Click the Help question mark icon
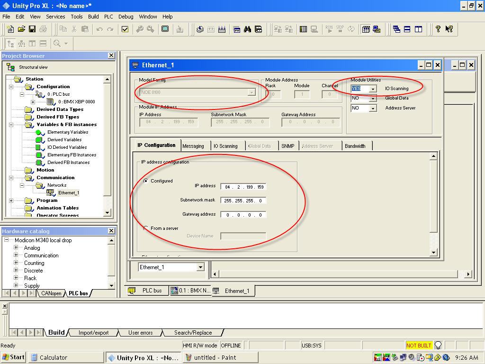Viewport: 485px width, 364px height. pyautogui.click(x=438, y=29)
